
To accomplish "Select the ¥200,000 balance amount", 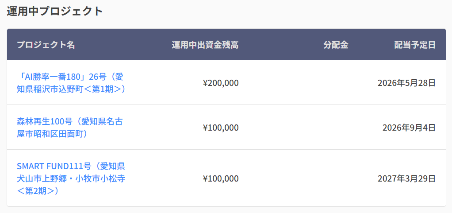I will (221, 83).
